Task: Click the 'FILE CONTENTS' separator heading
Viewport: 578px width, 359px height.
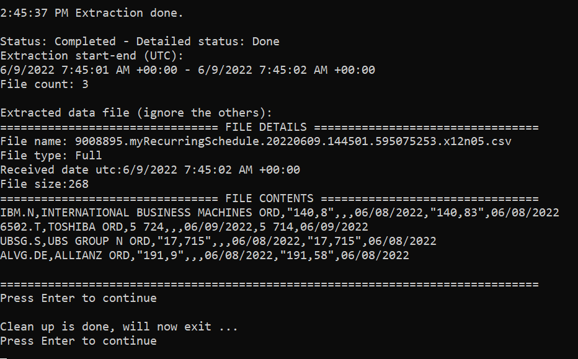Action: [x=269, y=198]
